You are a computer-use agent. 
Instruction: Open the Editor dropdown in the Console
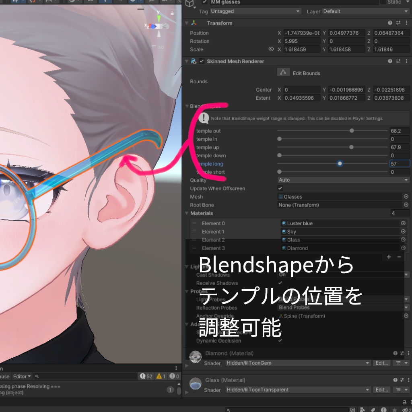(22, 376)
